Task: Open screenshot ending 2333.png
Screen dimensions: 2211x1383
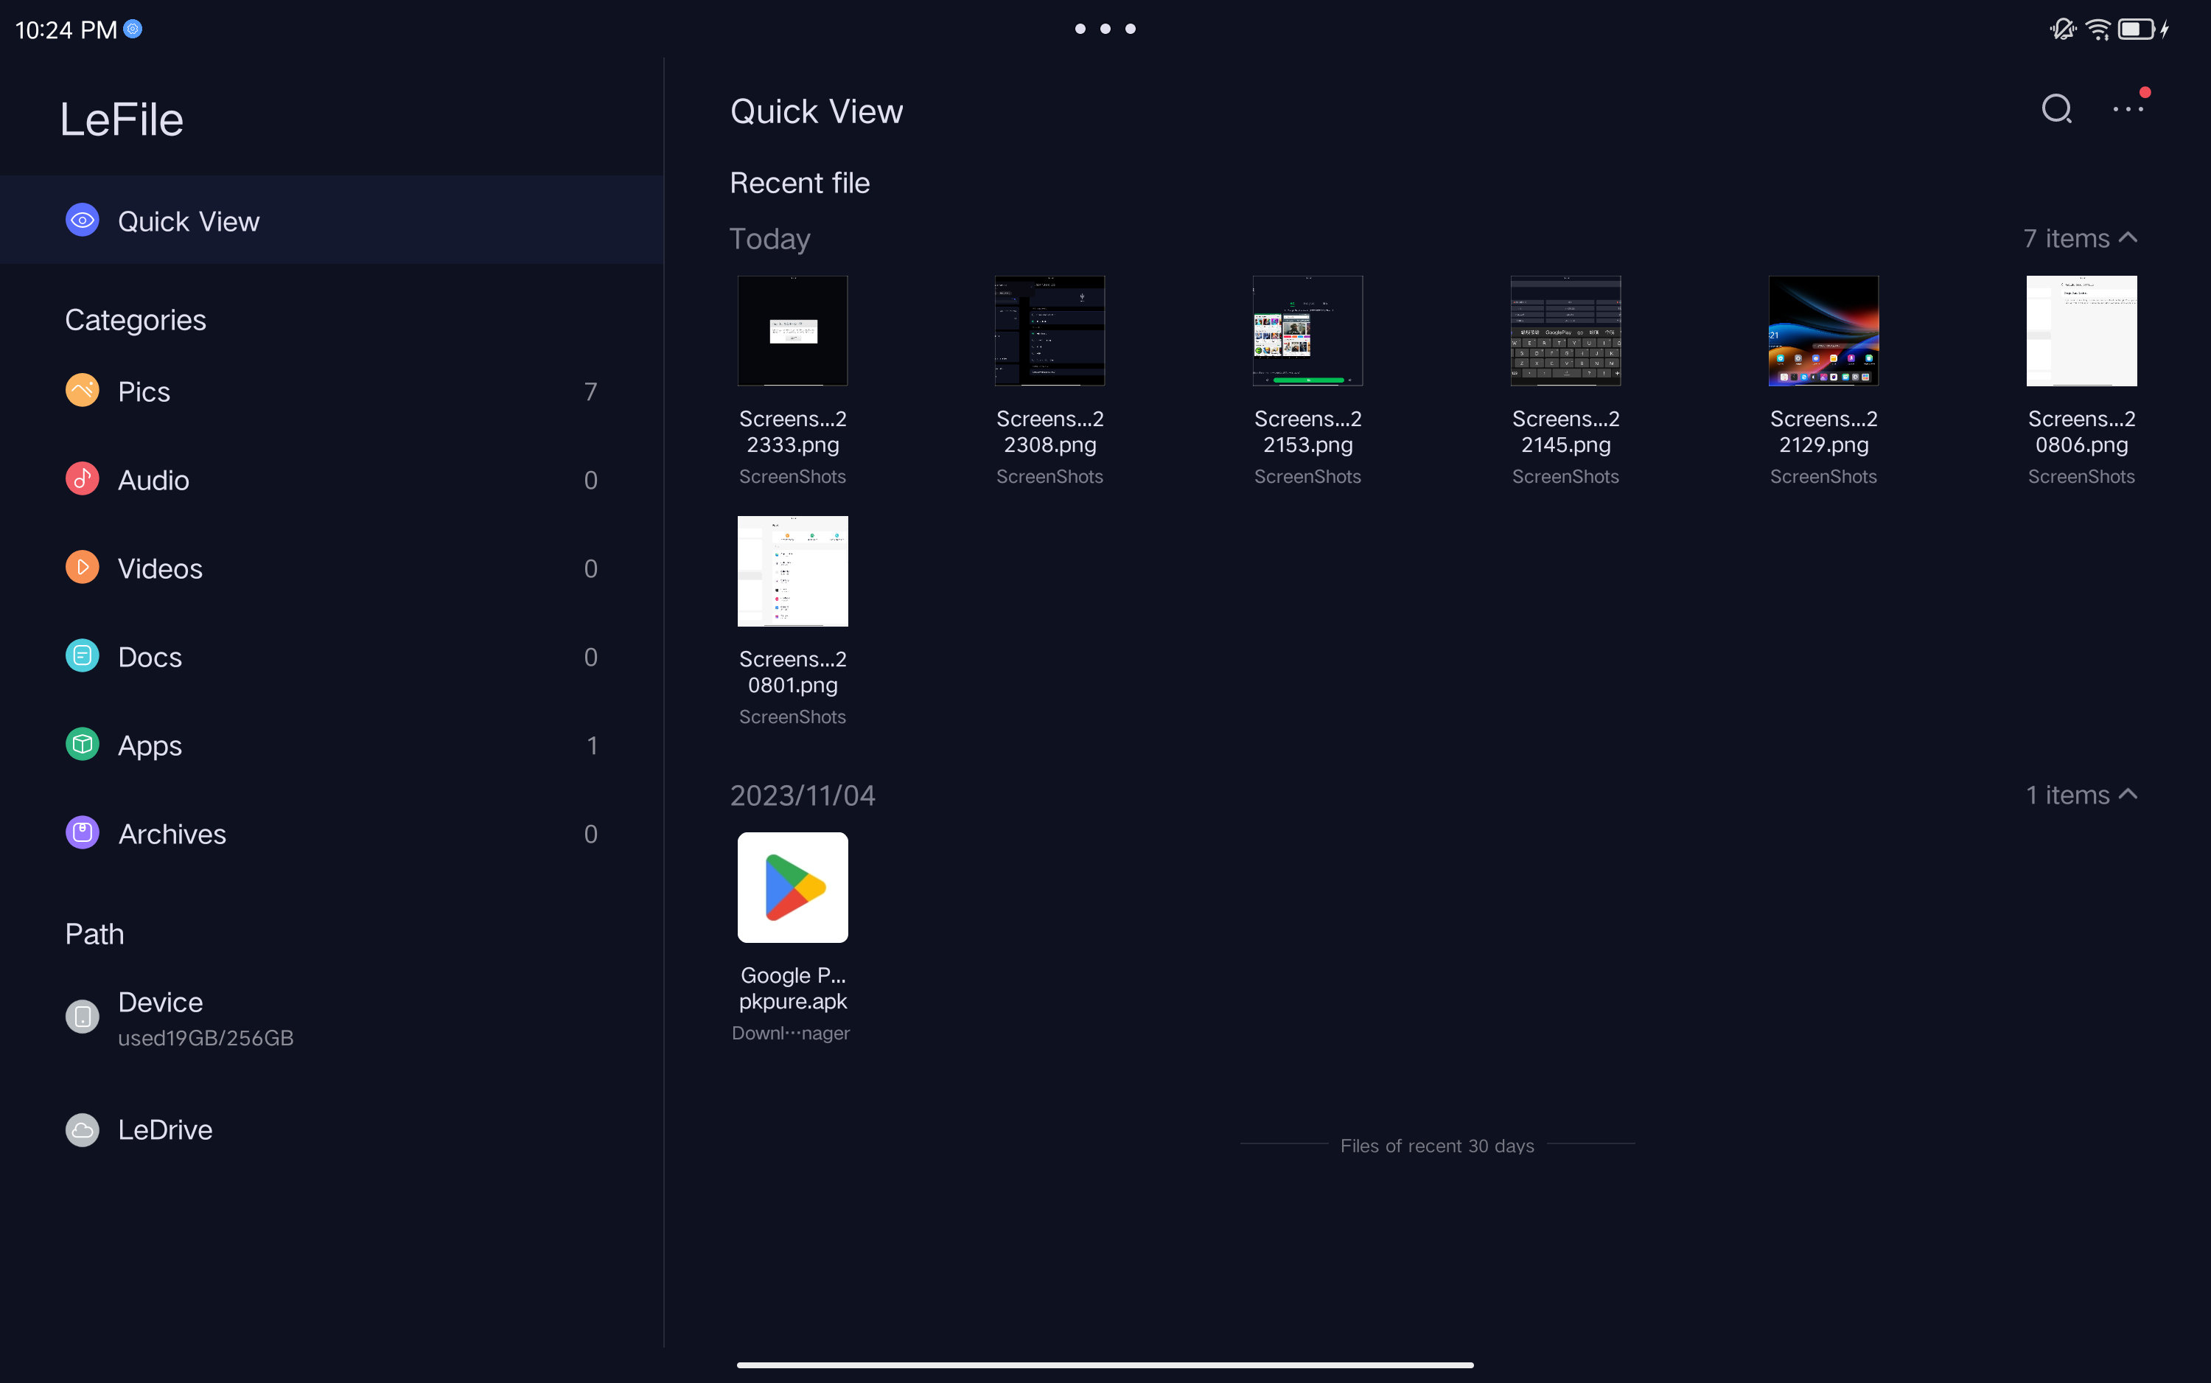Action: (x=792, y=331)
